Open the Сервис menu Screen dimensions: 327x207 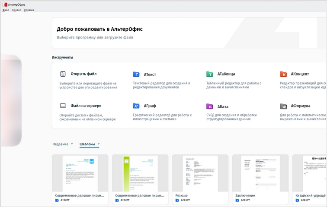coord(16,9)
